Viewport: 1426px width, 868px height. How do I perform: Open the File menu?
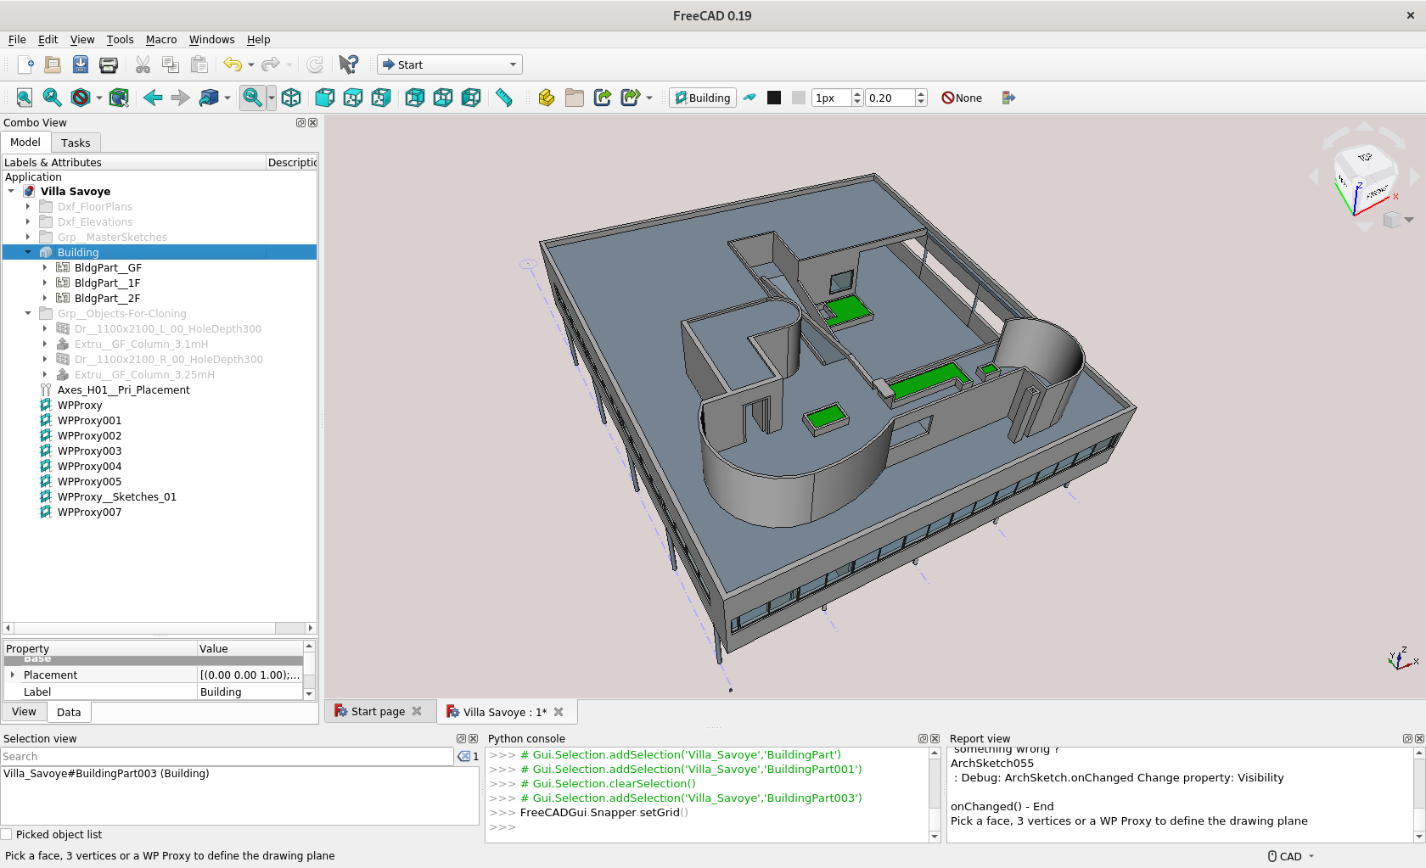coord(17,39)
